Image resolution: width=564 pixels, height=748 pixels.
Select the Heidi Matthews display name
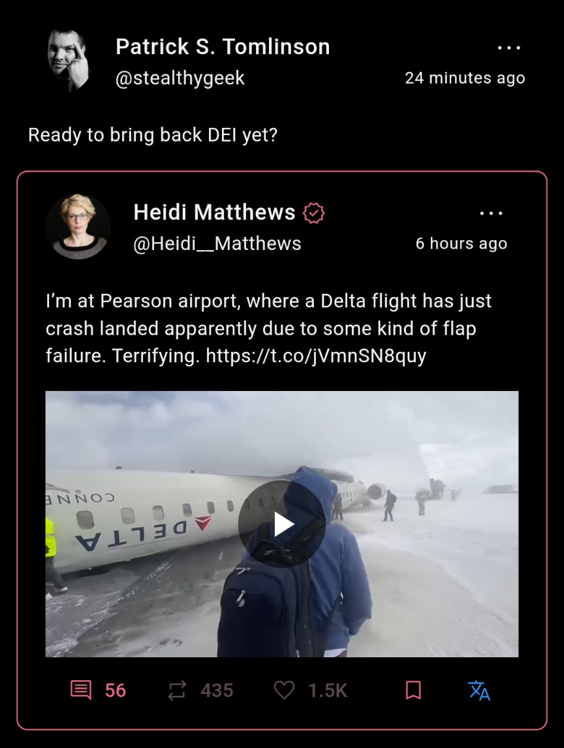click(214, 212)
